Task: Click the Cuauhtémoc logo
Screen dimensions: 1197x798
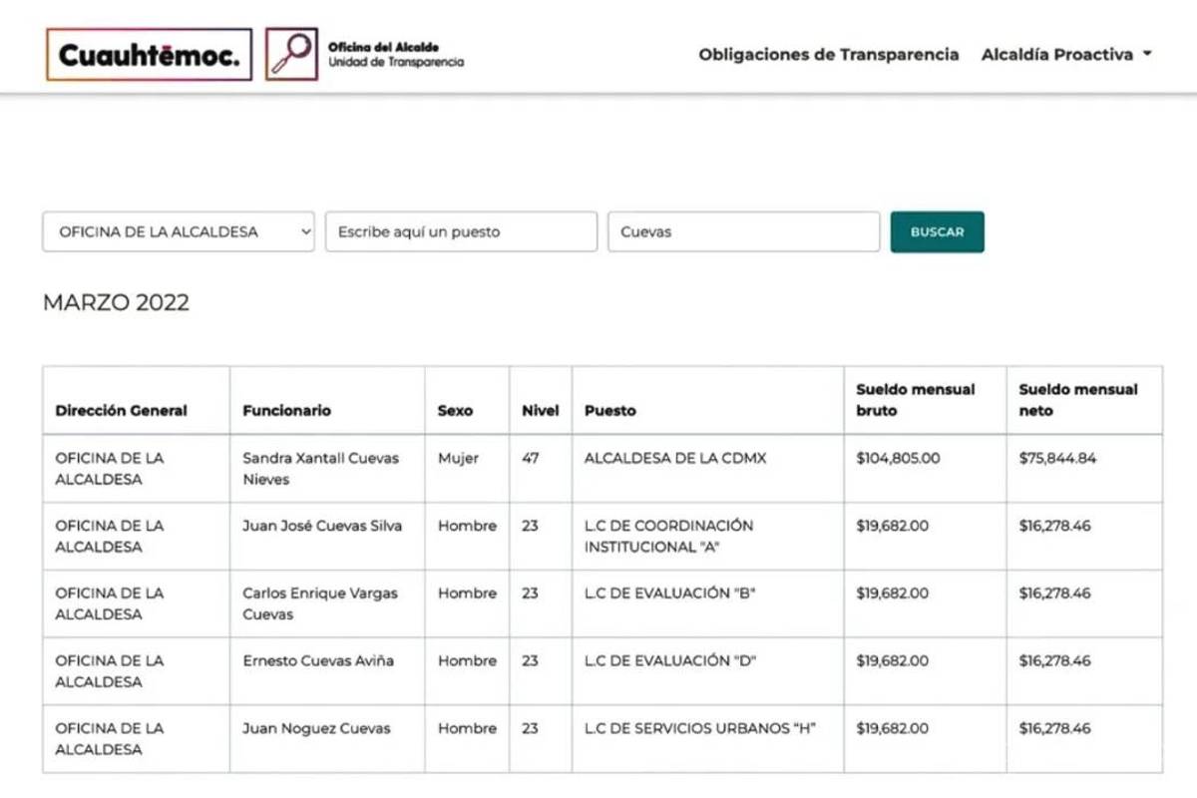Action: tap(149, 55)
